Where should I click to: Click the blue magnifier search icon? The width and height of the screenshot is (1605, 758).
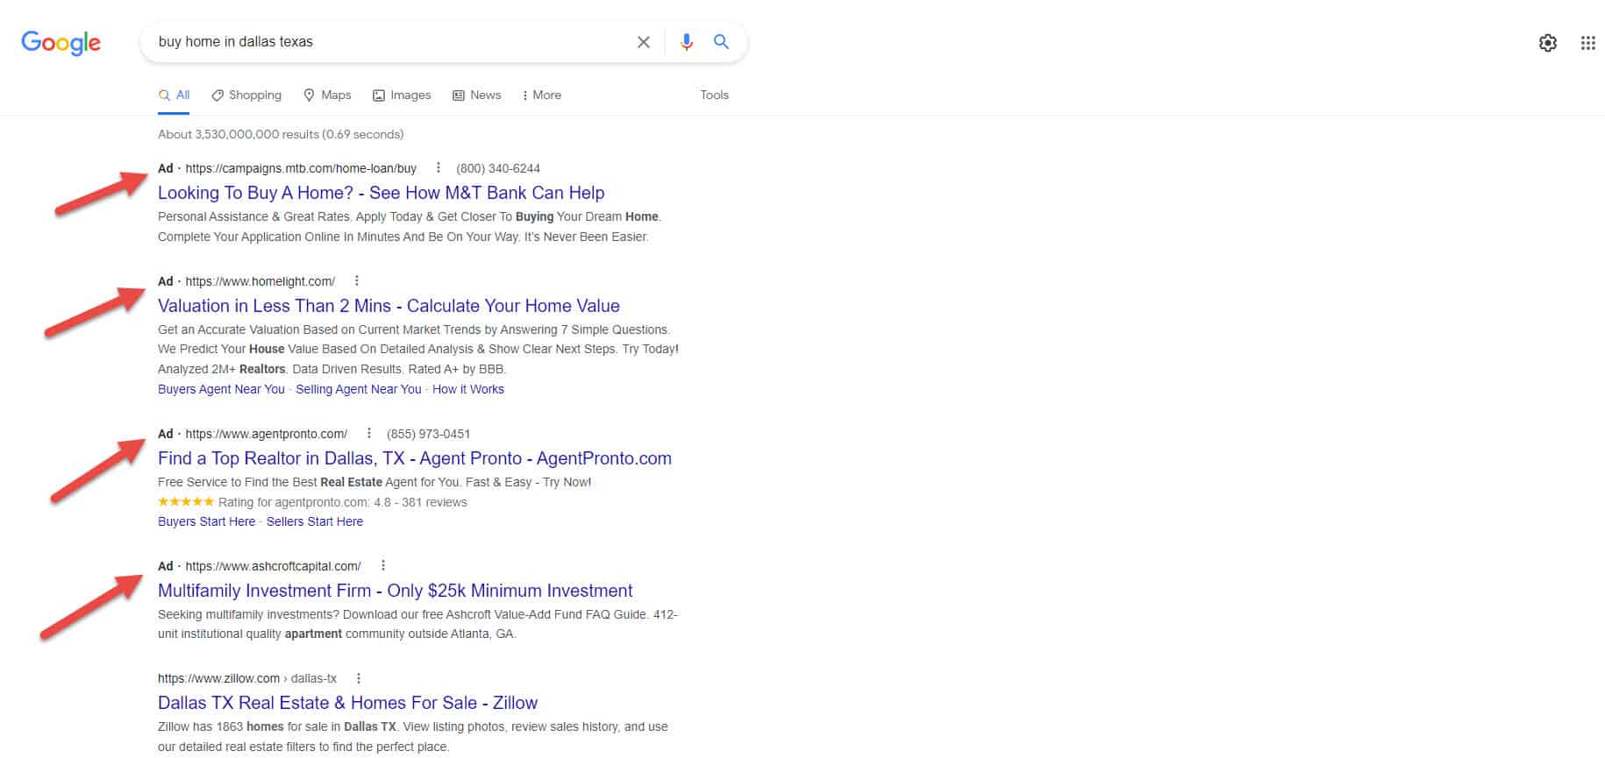pos(721,42)
